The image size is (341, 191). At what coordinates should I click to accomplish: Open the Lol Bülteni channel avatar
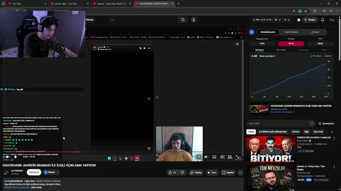pyautogui.click(x=6, y=172)
